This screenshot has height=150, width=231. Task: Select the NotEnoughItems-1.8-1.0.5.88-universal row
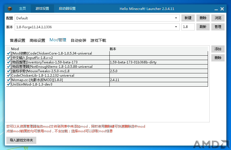pos(107,66)
